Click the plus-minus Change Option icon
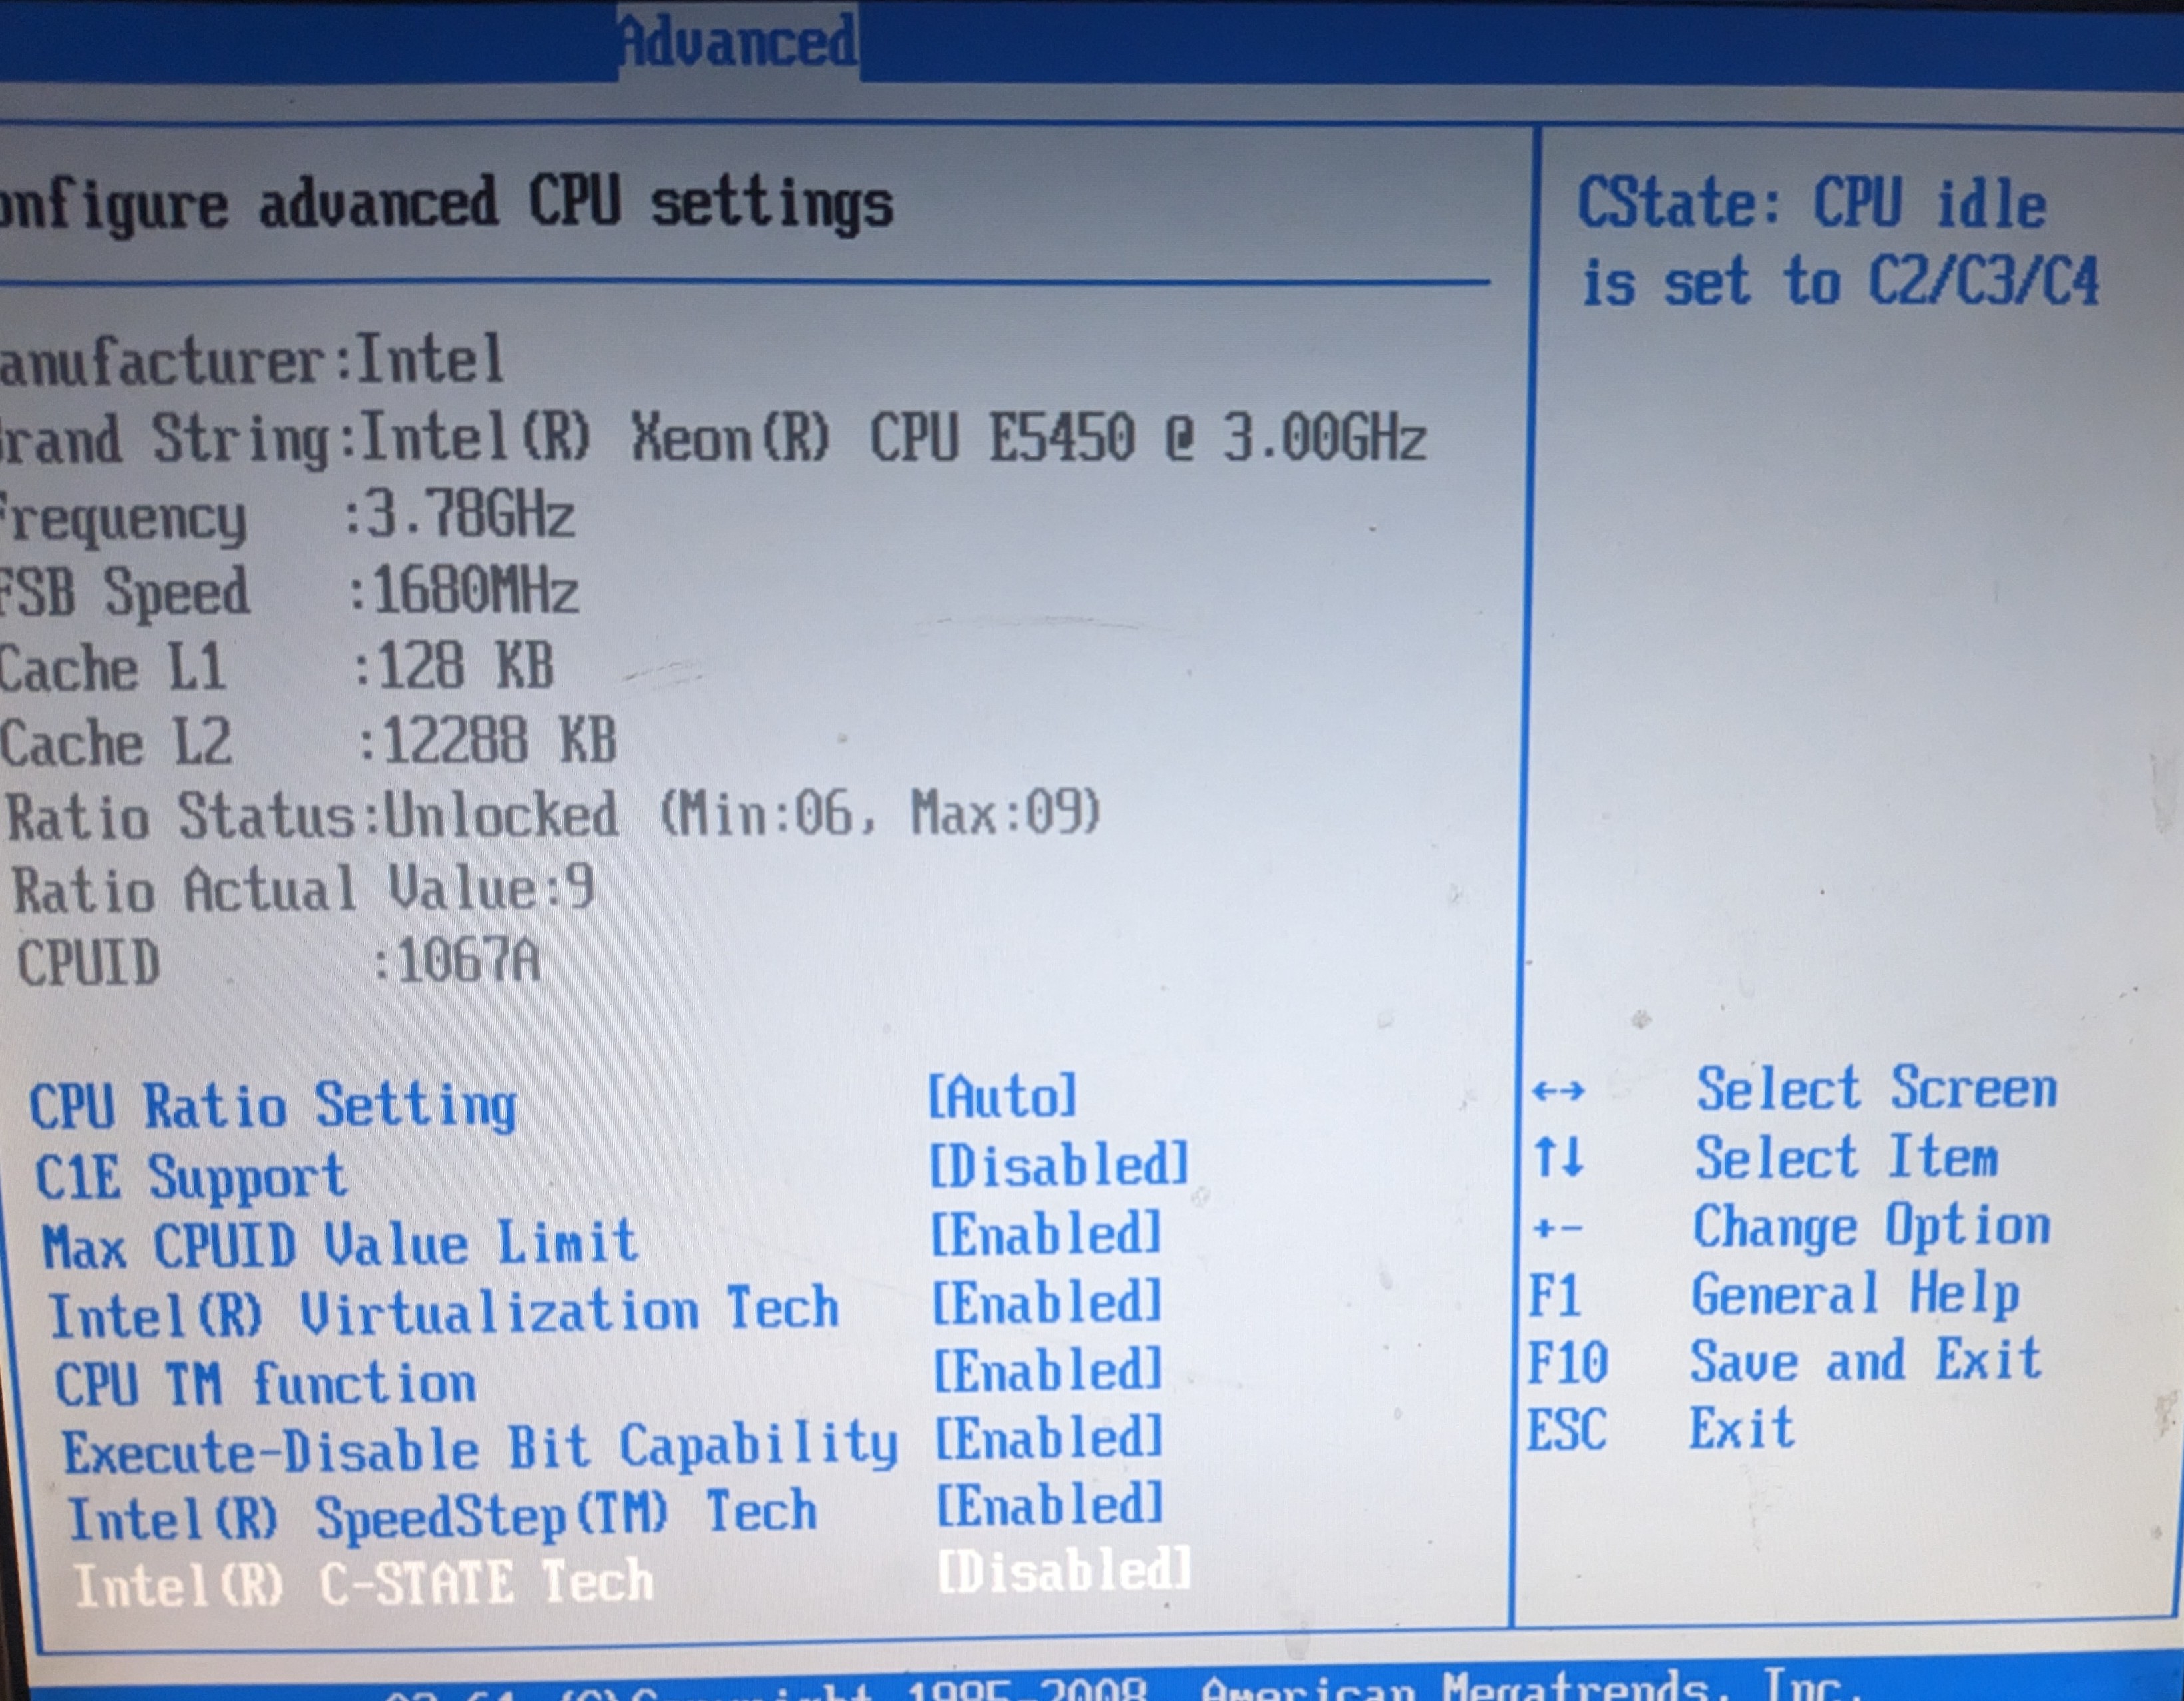Image resolution: width=2184 pixels, height=1701 pixels. 1557,1227
